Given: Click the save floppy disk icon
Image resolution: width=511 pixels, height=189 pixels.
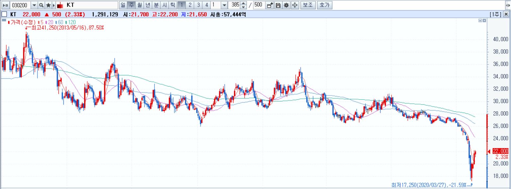Looking at the screenshot, I should coord(278,5).
